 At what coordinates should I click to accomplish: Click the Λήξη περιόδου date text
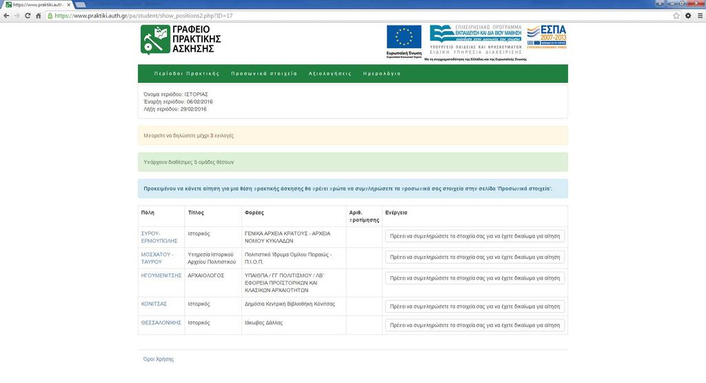[x=175, y=109]
